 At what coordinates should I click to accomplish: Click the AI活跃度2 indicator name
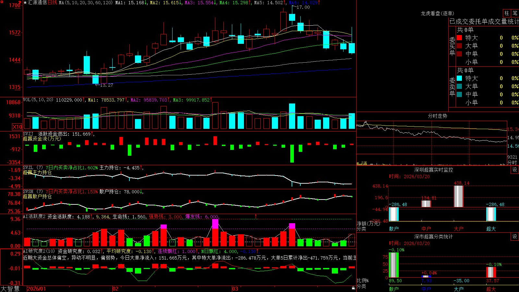click(x=34, y=216)
